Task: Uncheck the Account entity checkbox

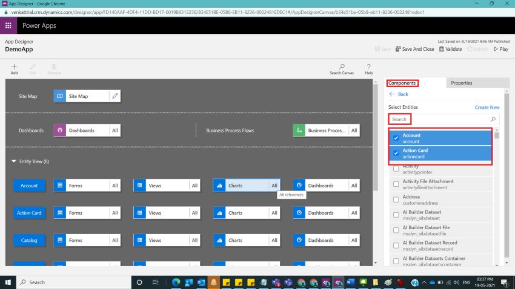Action: pyautogui.click(x=396, y=138)
